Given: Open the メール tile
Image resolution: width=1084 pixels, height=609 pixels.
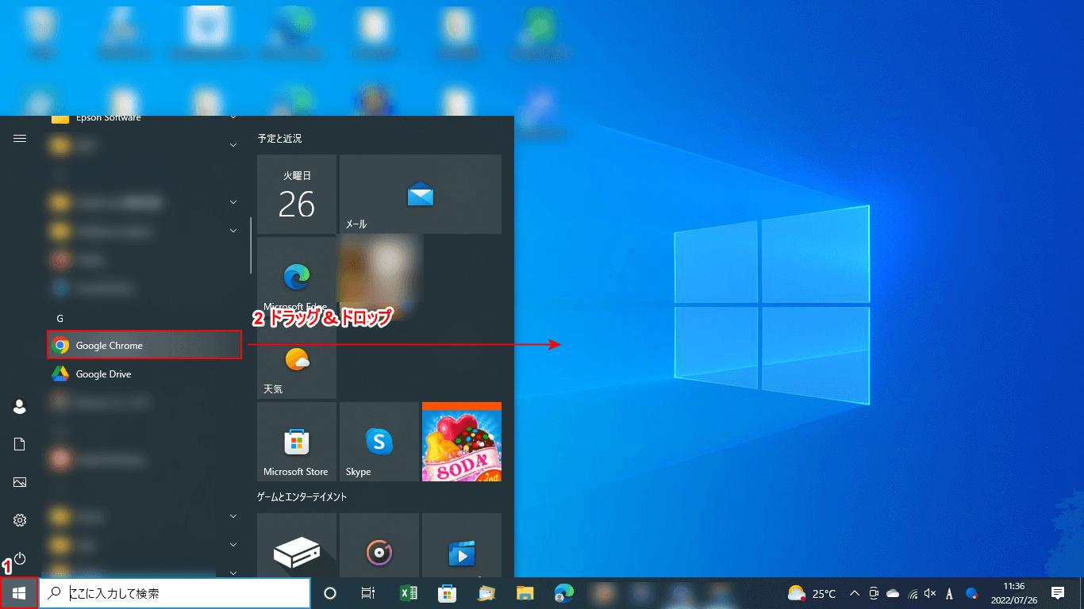Looking at the screenshot, I should point(421,194).
